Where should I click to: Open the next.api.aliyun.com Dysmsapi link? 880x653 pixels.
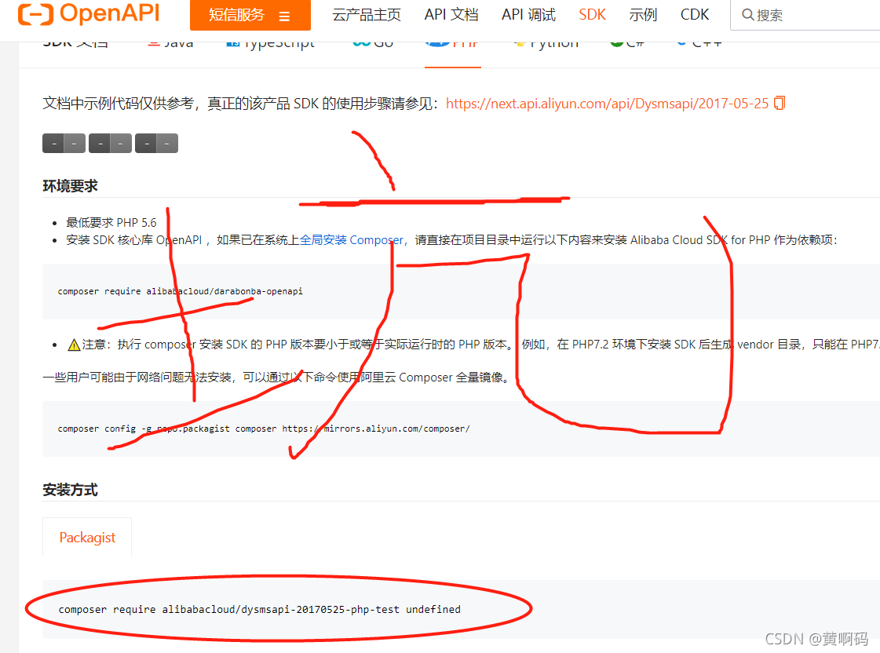608,104
